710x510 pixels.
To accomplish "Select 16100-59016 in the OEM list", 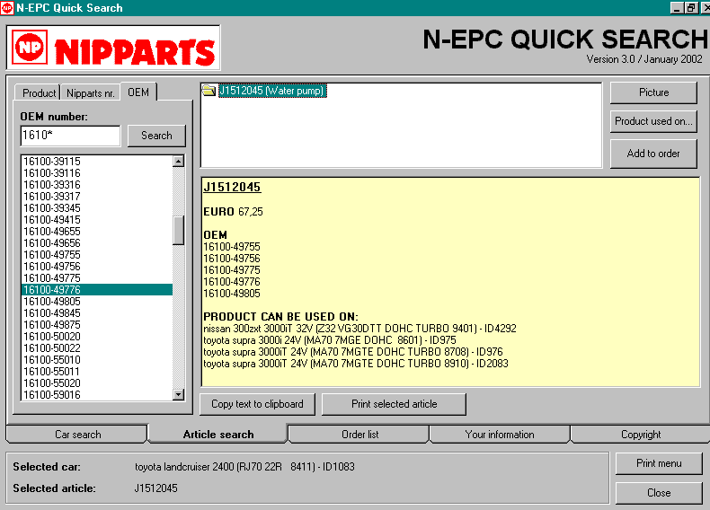I will click(x=97, y=394).
